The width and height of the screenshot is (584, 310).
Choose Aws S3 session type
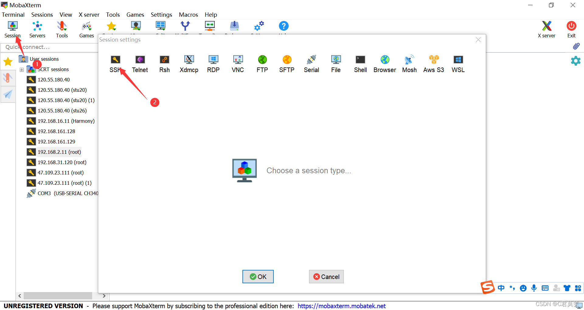tap(434, 64)
